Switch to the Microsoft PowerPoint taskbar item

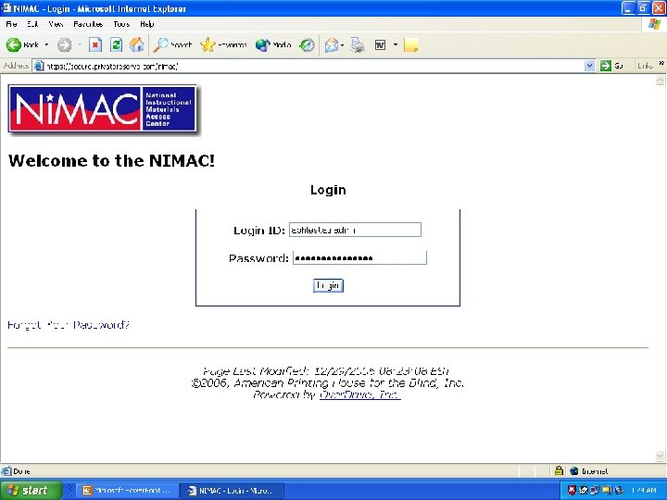(128, 491)
